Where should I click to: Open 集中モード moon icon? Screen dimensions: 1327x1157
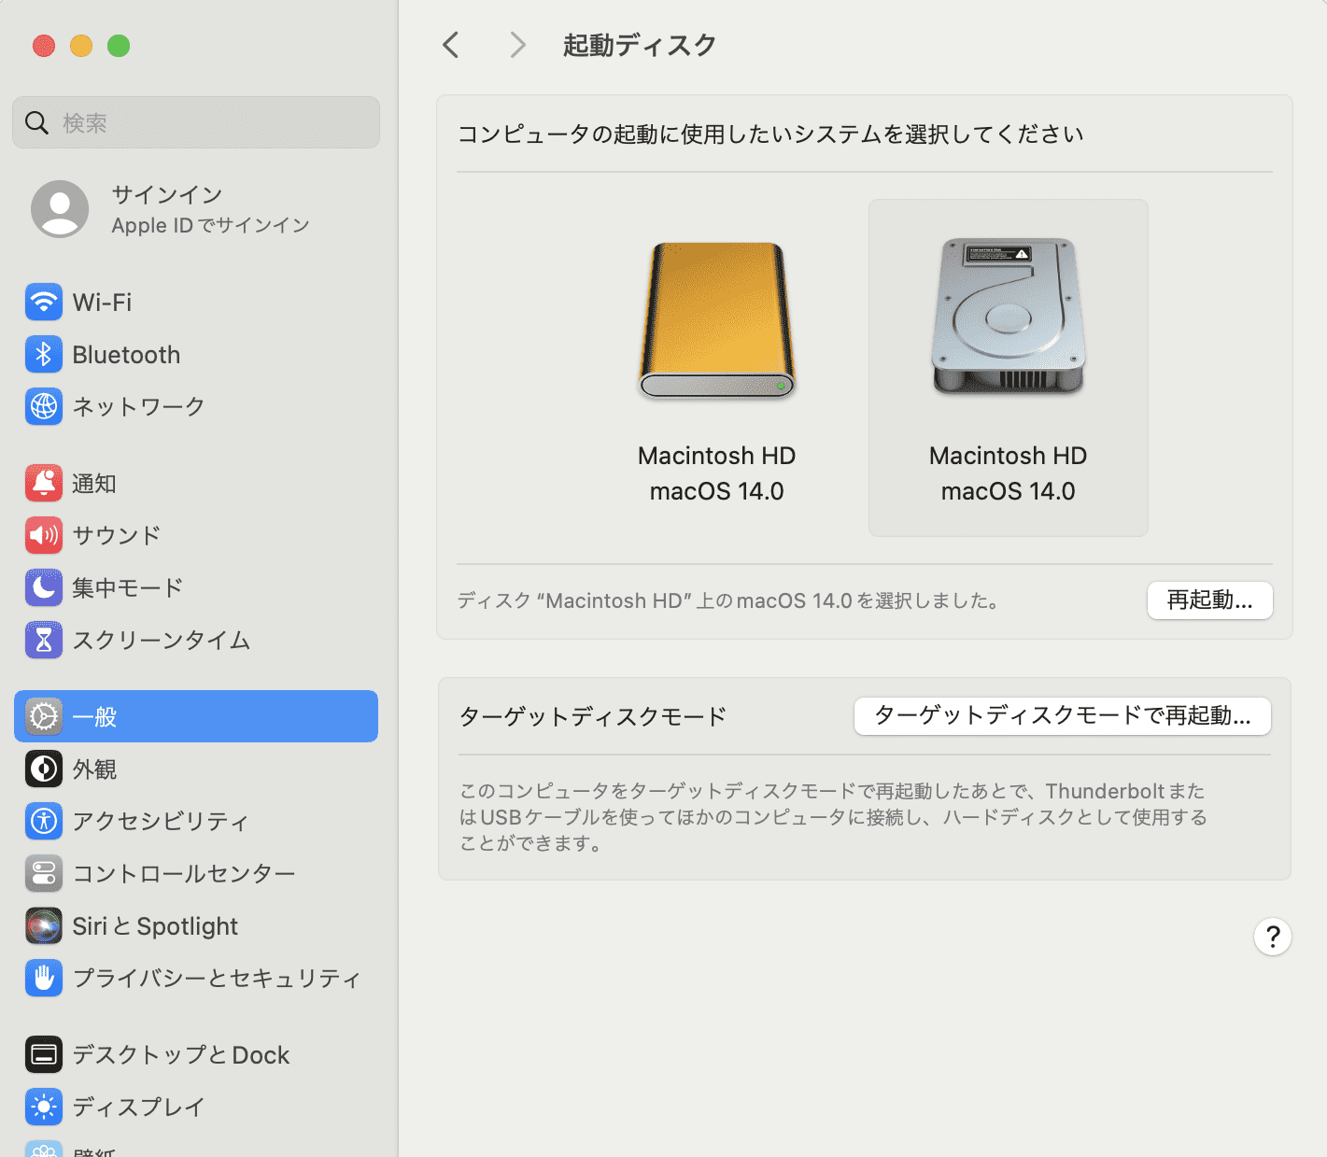pyautogui.click(x=44, y=588)
